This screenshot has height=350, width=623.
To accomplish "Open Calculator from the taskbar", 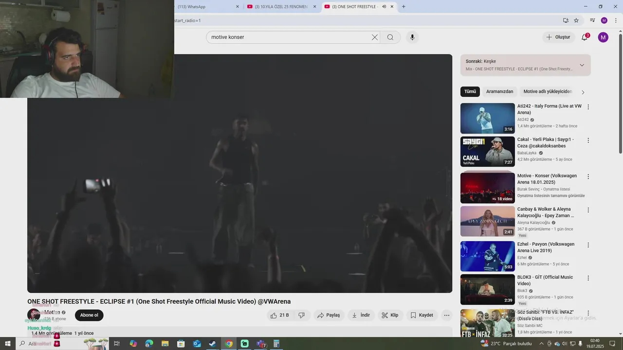I will pos(276,344).
